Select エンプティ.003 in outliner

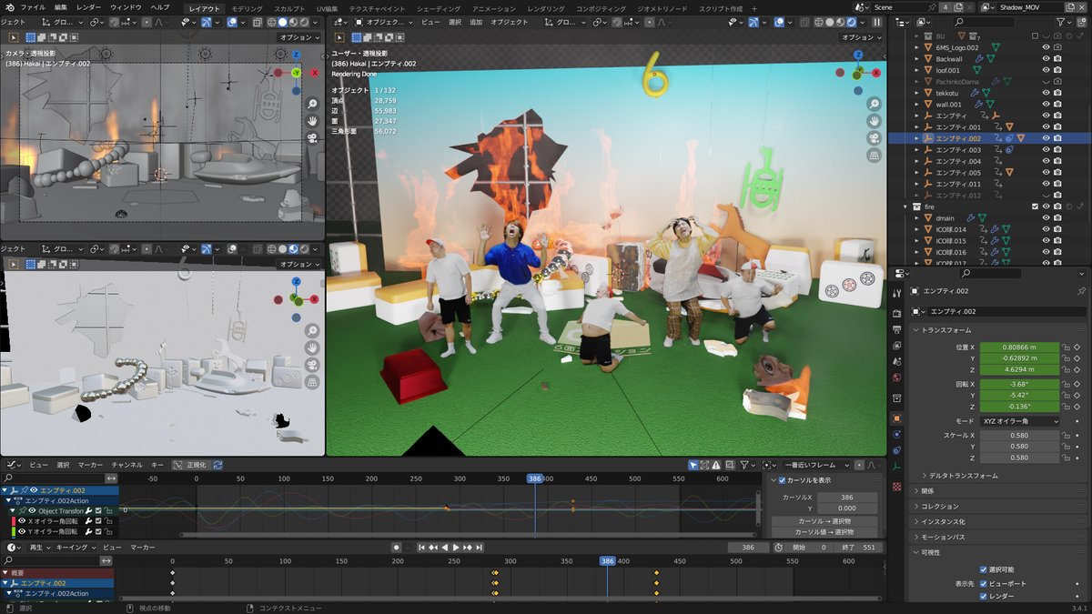(x=959, y=149)
